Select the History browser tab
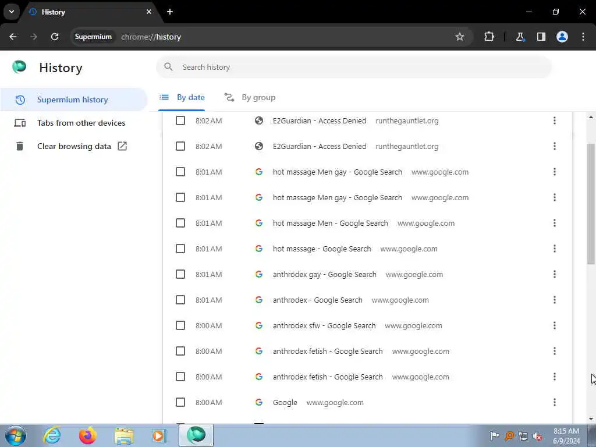Viewport: 596px width, 447px height. point(89,12)
